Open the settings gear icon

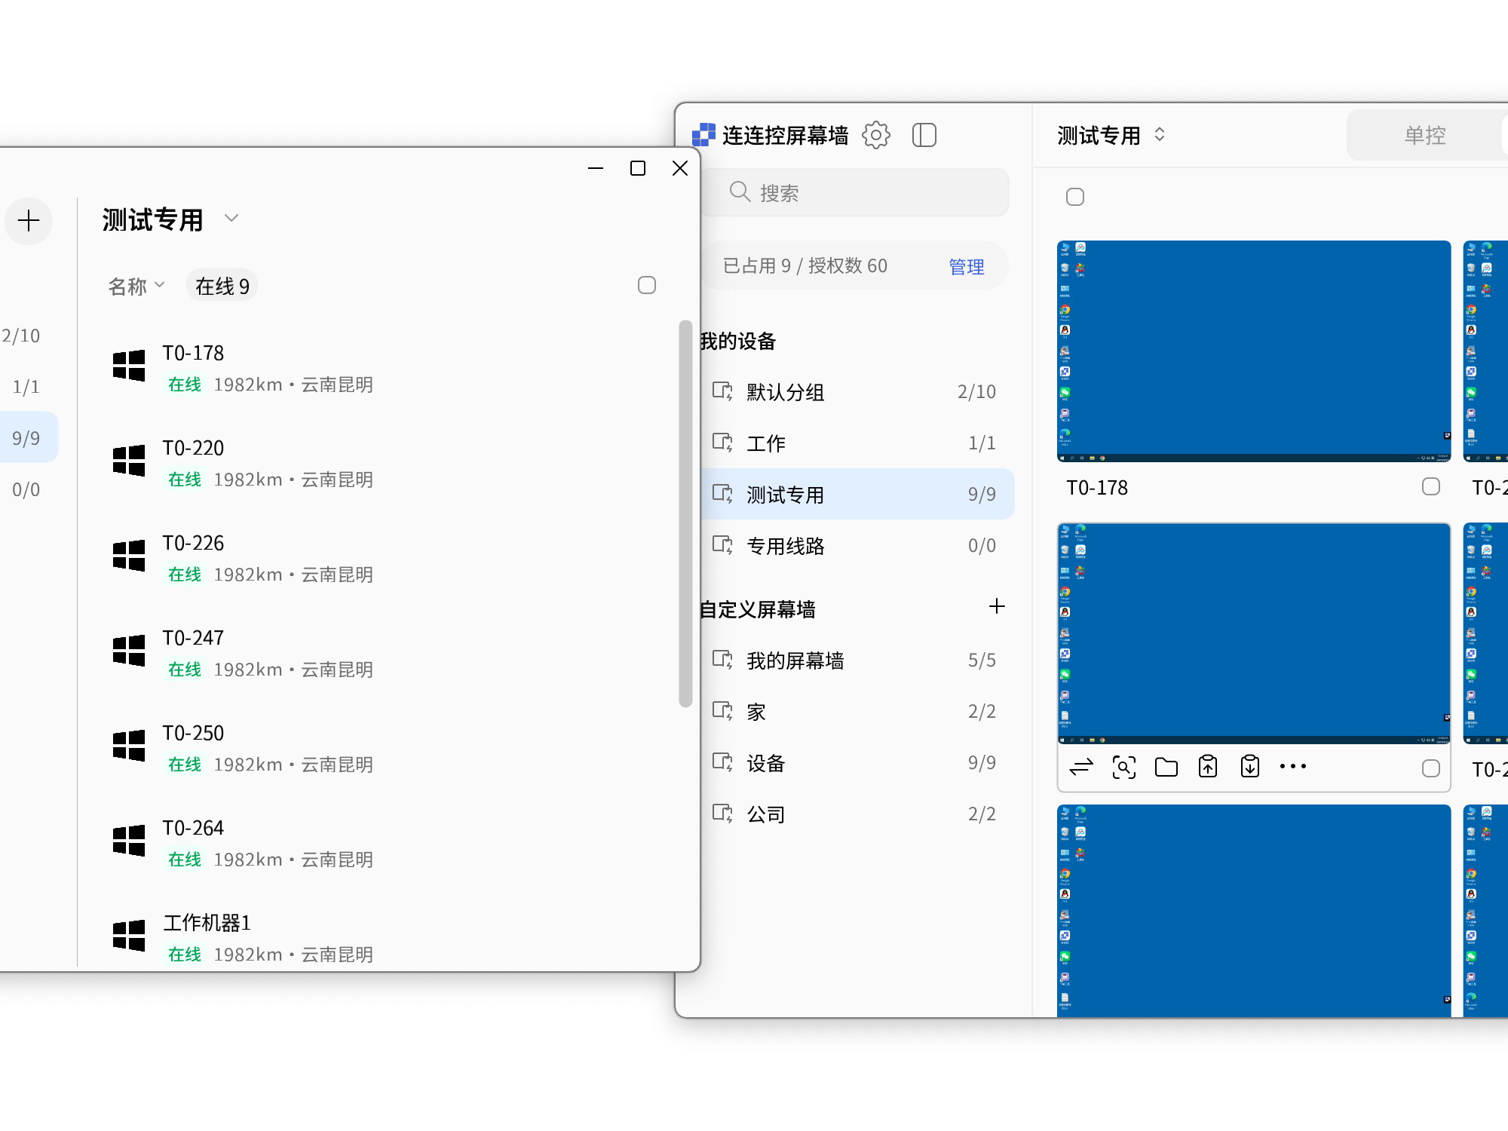(876, 135)
